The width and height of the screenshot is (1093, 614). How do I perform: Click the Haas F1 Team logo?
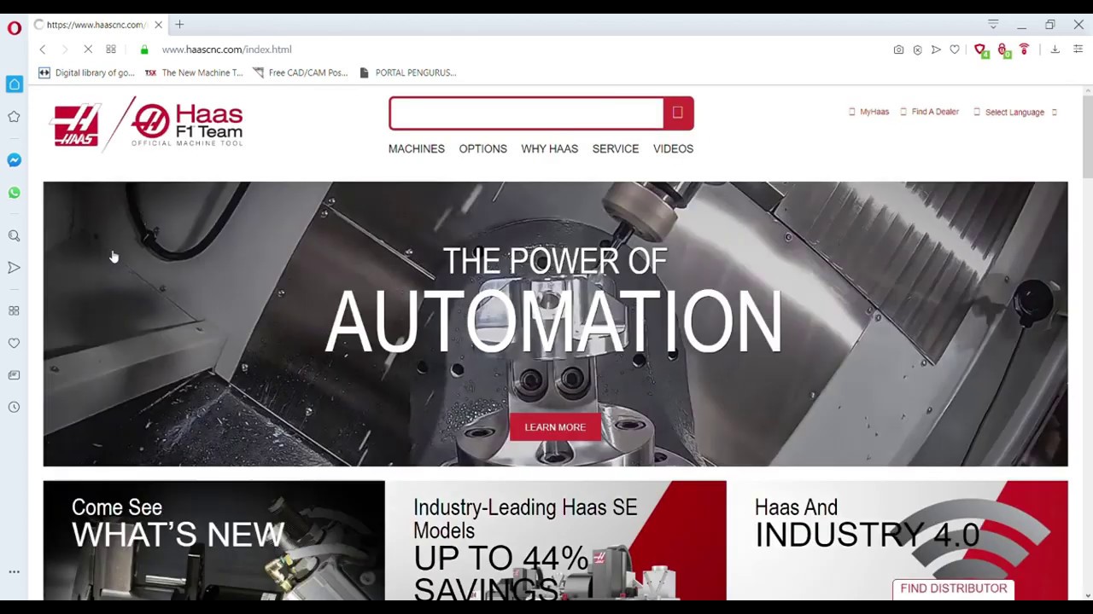pos(188,124)
